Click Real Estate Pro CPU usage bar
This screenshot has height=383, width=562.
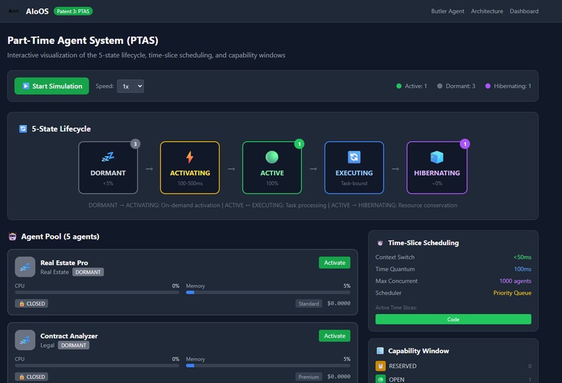97,292
